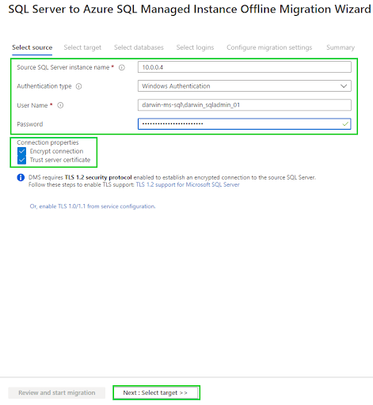Follow enable TLS 1.0/1.1 service configuration link
The image size is (373, 405).
coord(93,206)
